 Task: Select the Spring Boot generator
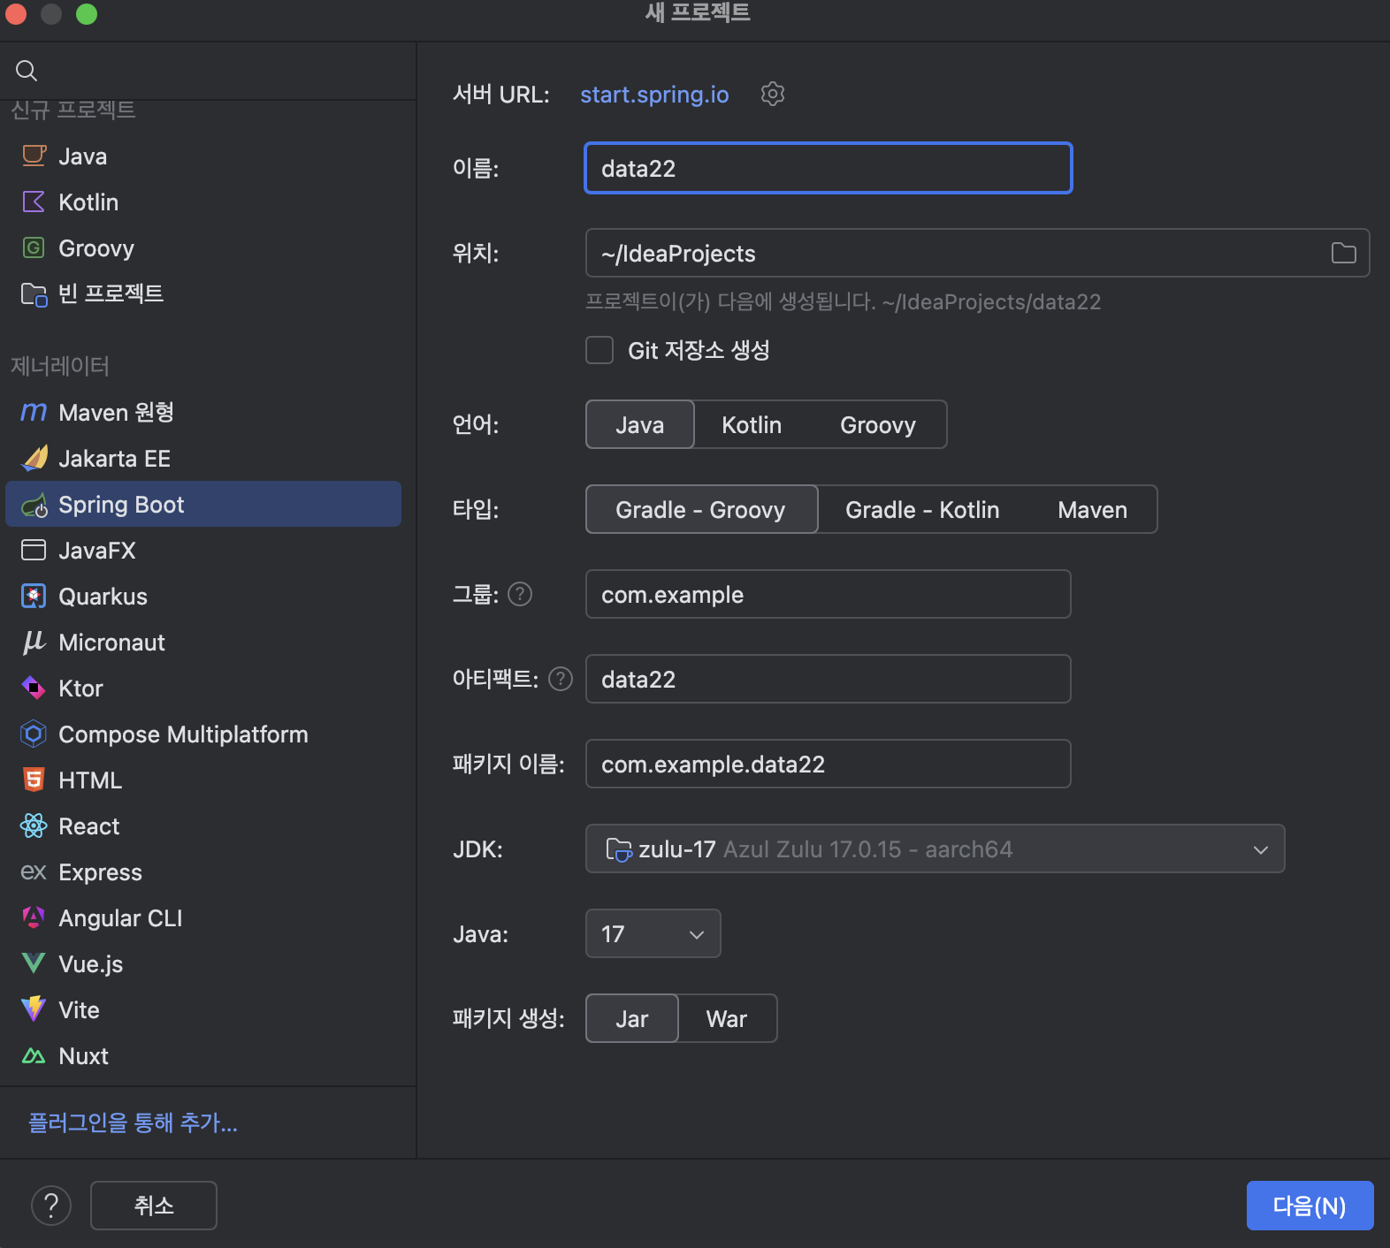tap(203, 505)
